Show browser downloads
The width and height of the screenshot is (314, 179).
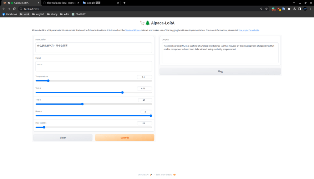coord(294,9)
